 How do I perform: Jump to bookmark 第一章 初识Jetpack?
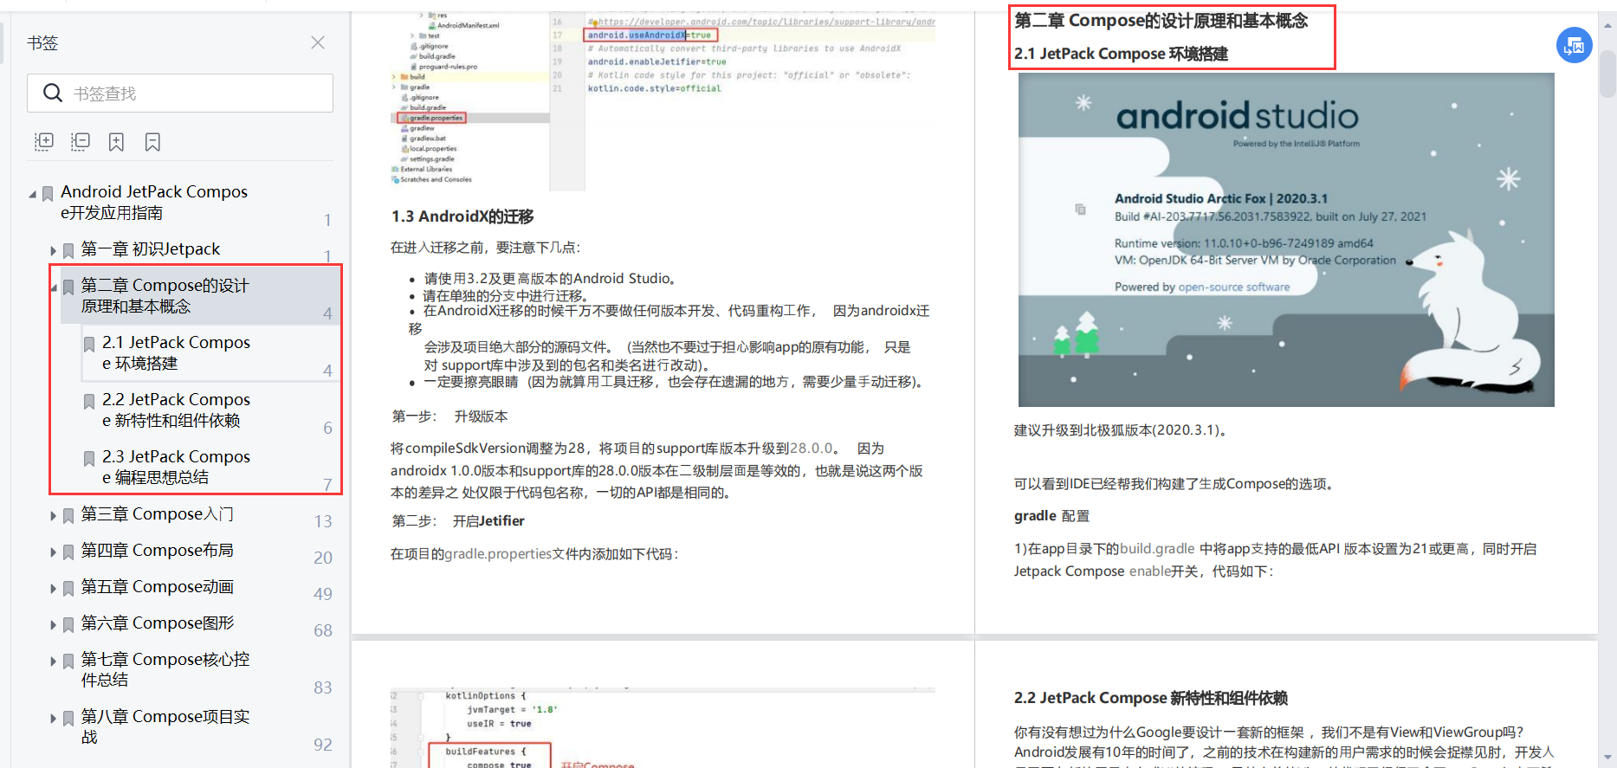tap(151, 249)
